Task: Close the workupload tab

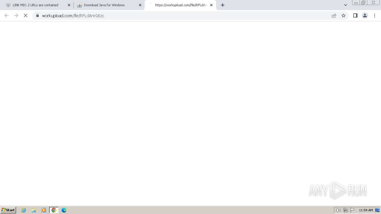Action: (211, 5)
